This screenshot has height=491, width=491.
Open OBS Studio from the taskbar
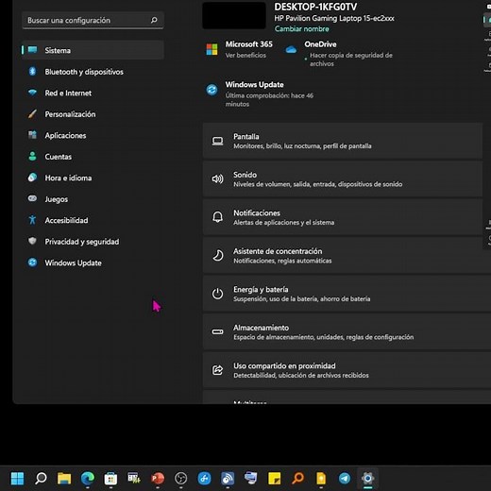[x=181, y=479]
